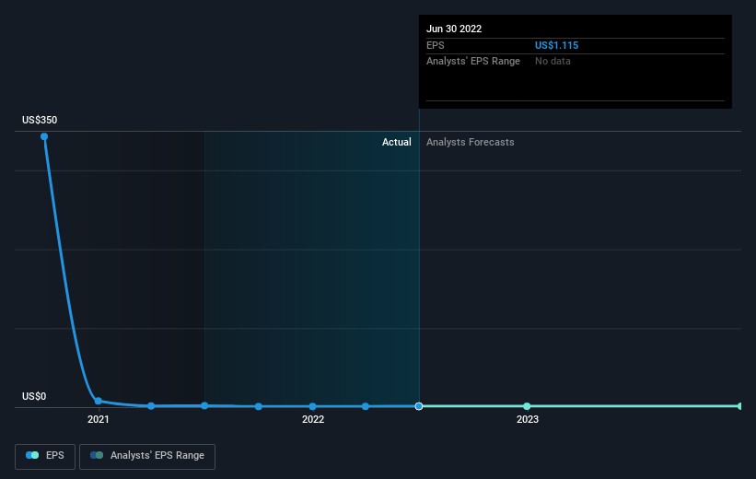Toggle the Analysts' EPS Range legend
The image size is (756, 479).
147,456
